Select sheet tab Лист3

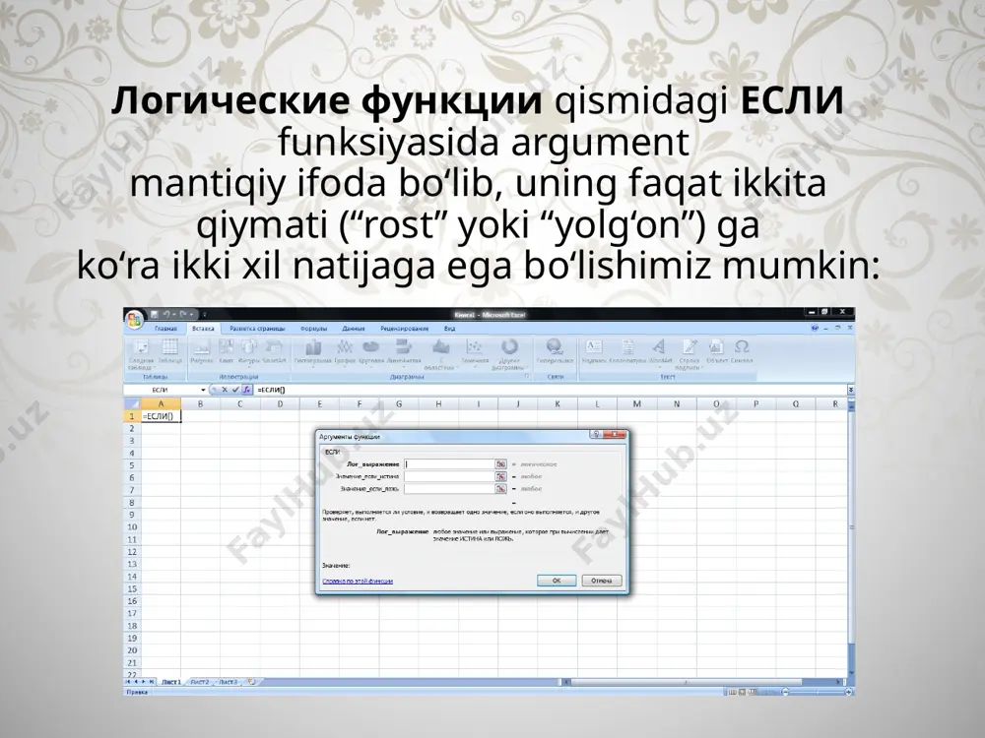click(x=229, y=682)
